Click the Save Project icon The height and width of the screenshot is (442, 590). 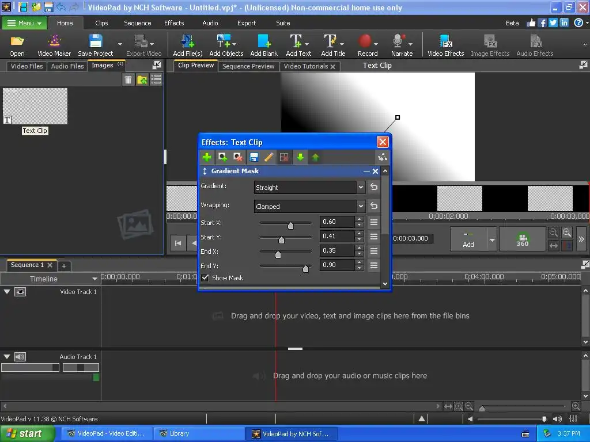(x=96, y=41)
